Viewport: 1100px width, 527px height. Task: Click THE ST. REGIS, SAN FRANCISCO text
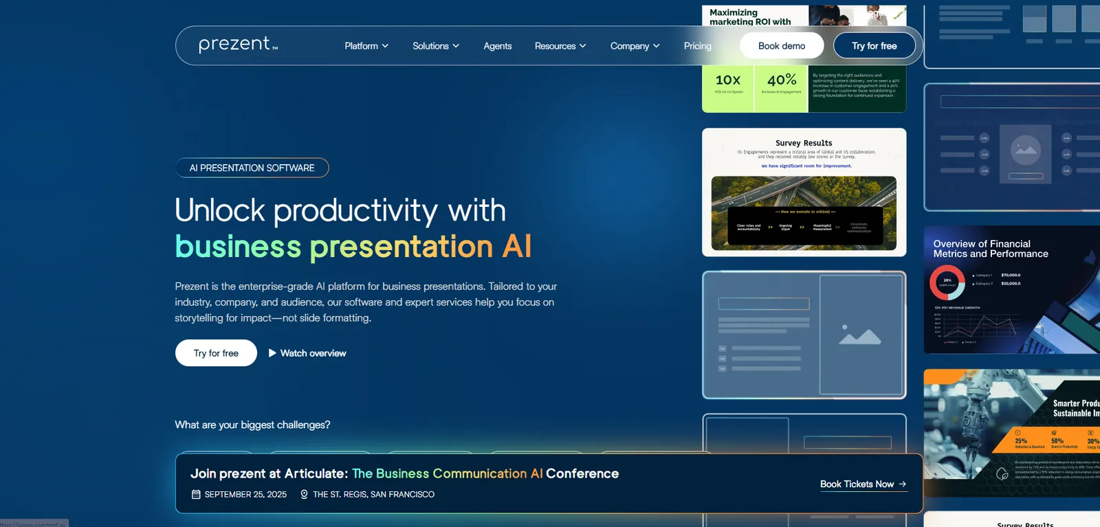[373, 494]
